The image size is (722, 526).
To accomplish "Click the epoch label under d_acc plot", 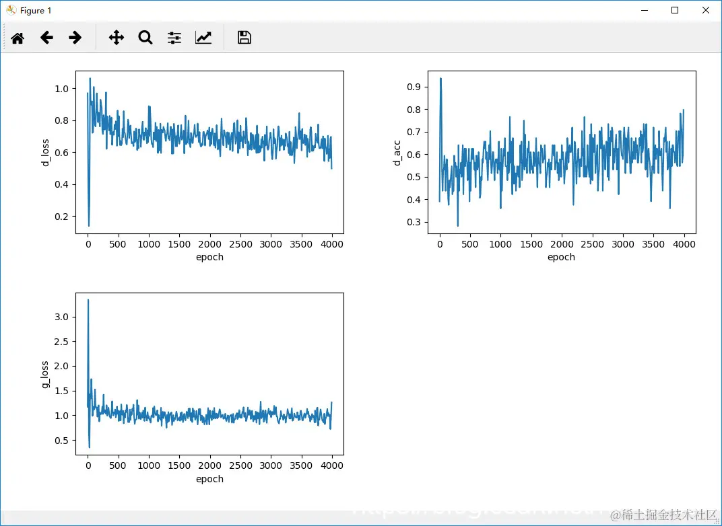I will pyautogui.click(x=561, y=258).
